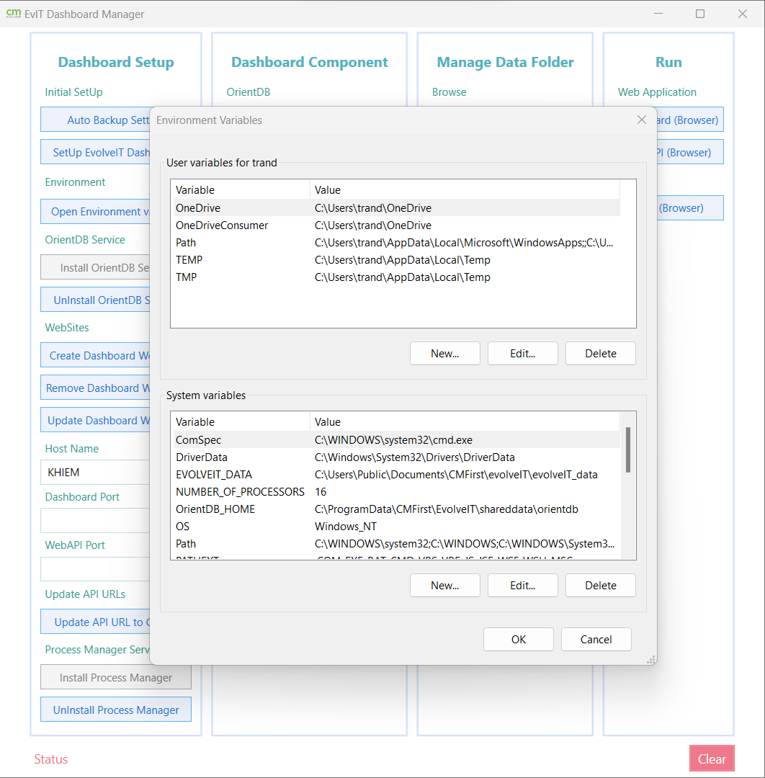The image size is (765, 778).
Task: Click the Auto Backup Settings button
Action: (95, 120)
